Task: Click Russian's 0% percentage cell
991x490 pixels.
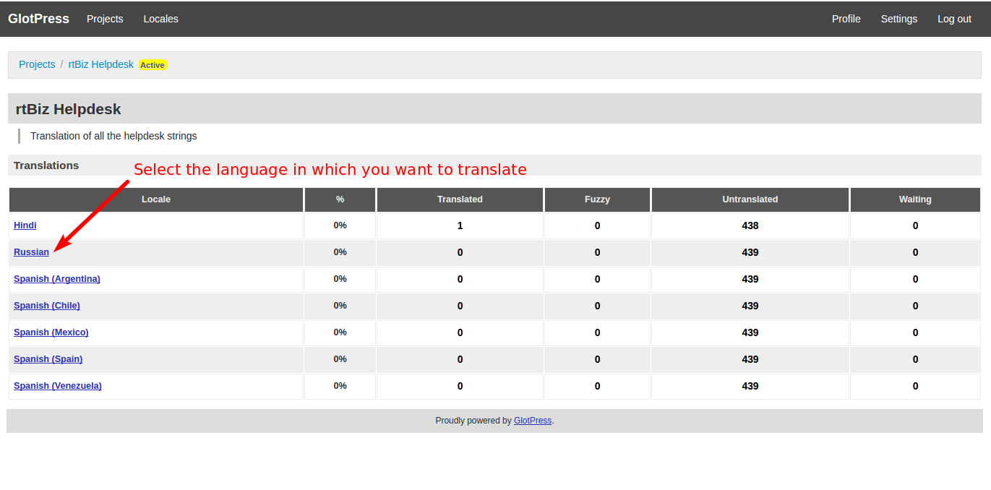Action: pos(340,252)
